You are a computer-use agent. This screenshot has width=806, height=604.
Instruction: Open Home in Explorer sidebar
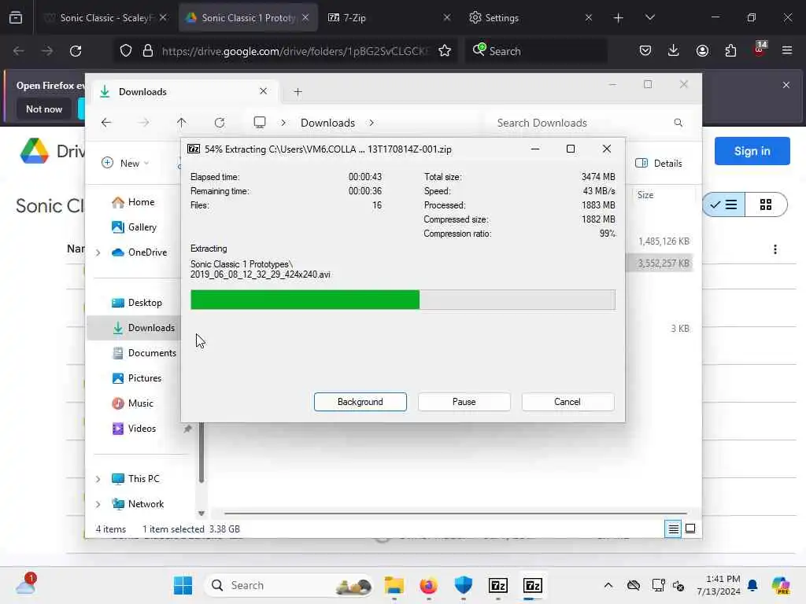click(133, 202)
